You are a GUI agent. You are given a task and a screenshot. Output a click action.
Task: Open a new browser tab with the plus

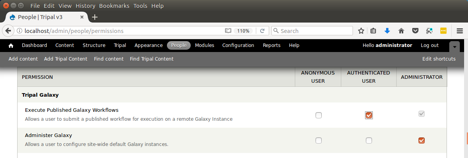[x=95, y=17]
